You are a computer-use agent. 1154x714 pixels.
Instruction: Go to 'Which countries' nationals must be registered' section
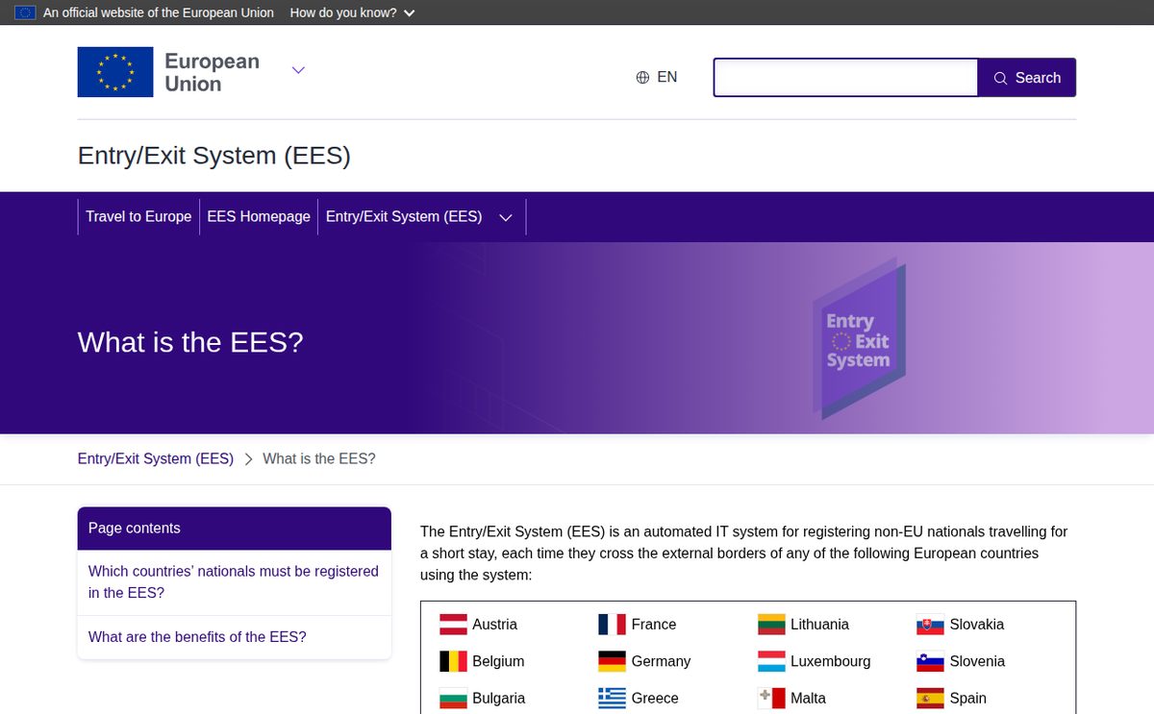(x=234, y=582)
